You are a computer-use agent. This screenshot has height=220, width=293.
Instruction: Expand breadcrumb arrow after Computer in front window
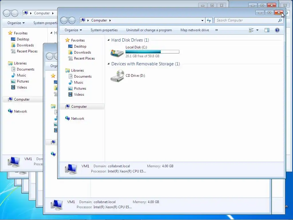tap(110, 20)
